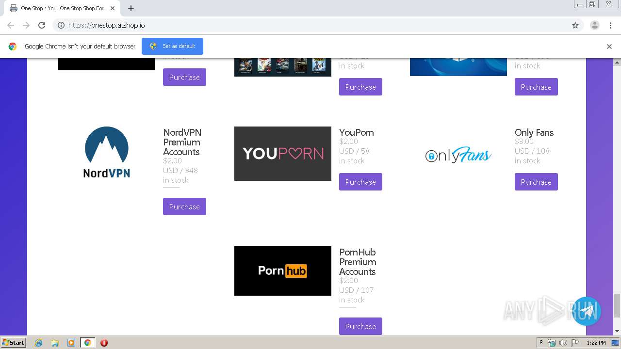Open Chrome's three-dot menu
This screenshot has width=621, height=349.
(x=610, y=25)
